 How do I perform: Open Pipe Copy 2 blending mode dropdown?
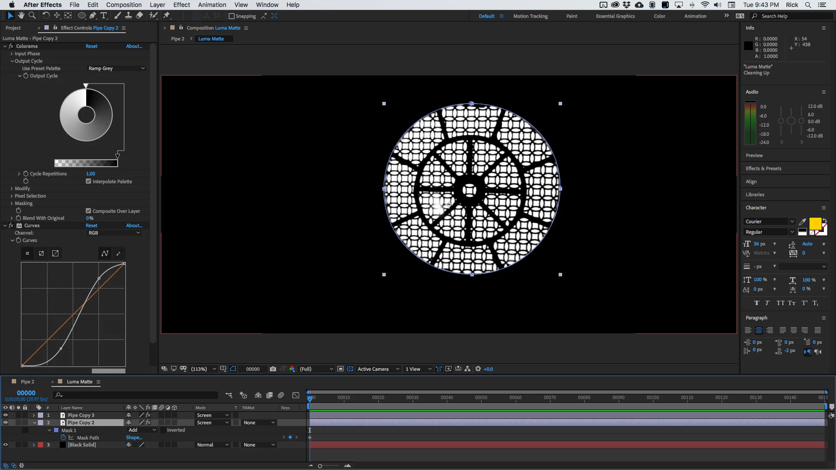click(212, 423)
